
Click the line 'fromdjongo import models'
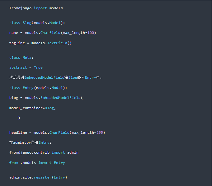tap(36, 8)
